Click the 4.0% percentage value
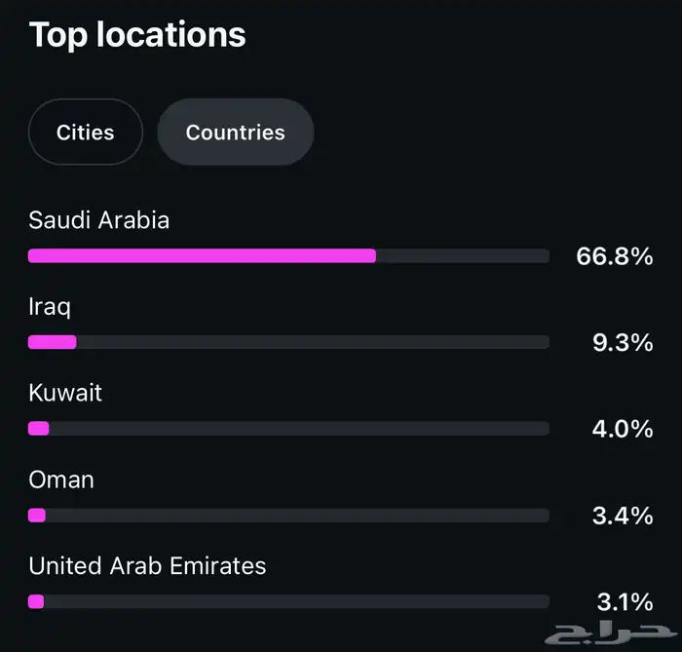The height and width of the screenshot is (652, 682). point(623,429)
